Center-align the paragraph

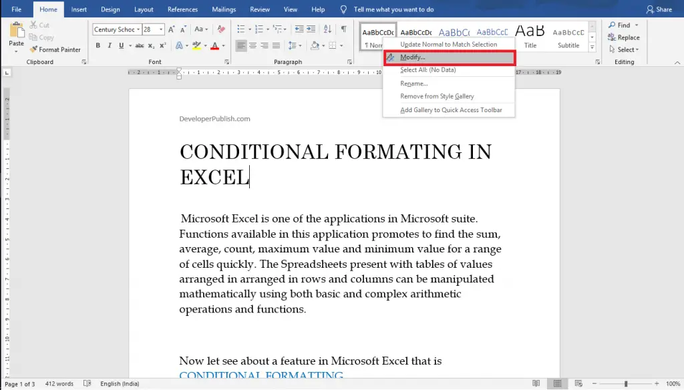pos(252,45)
